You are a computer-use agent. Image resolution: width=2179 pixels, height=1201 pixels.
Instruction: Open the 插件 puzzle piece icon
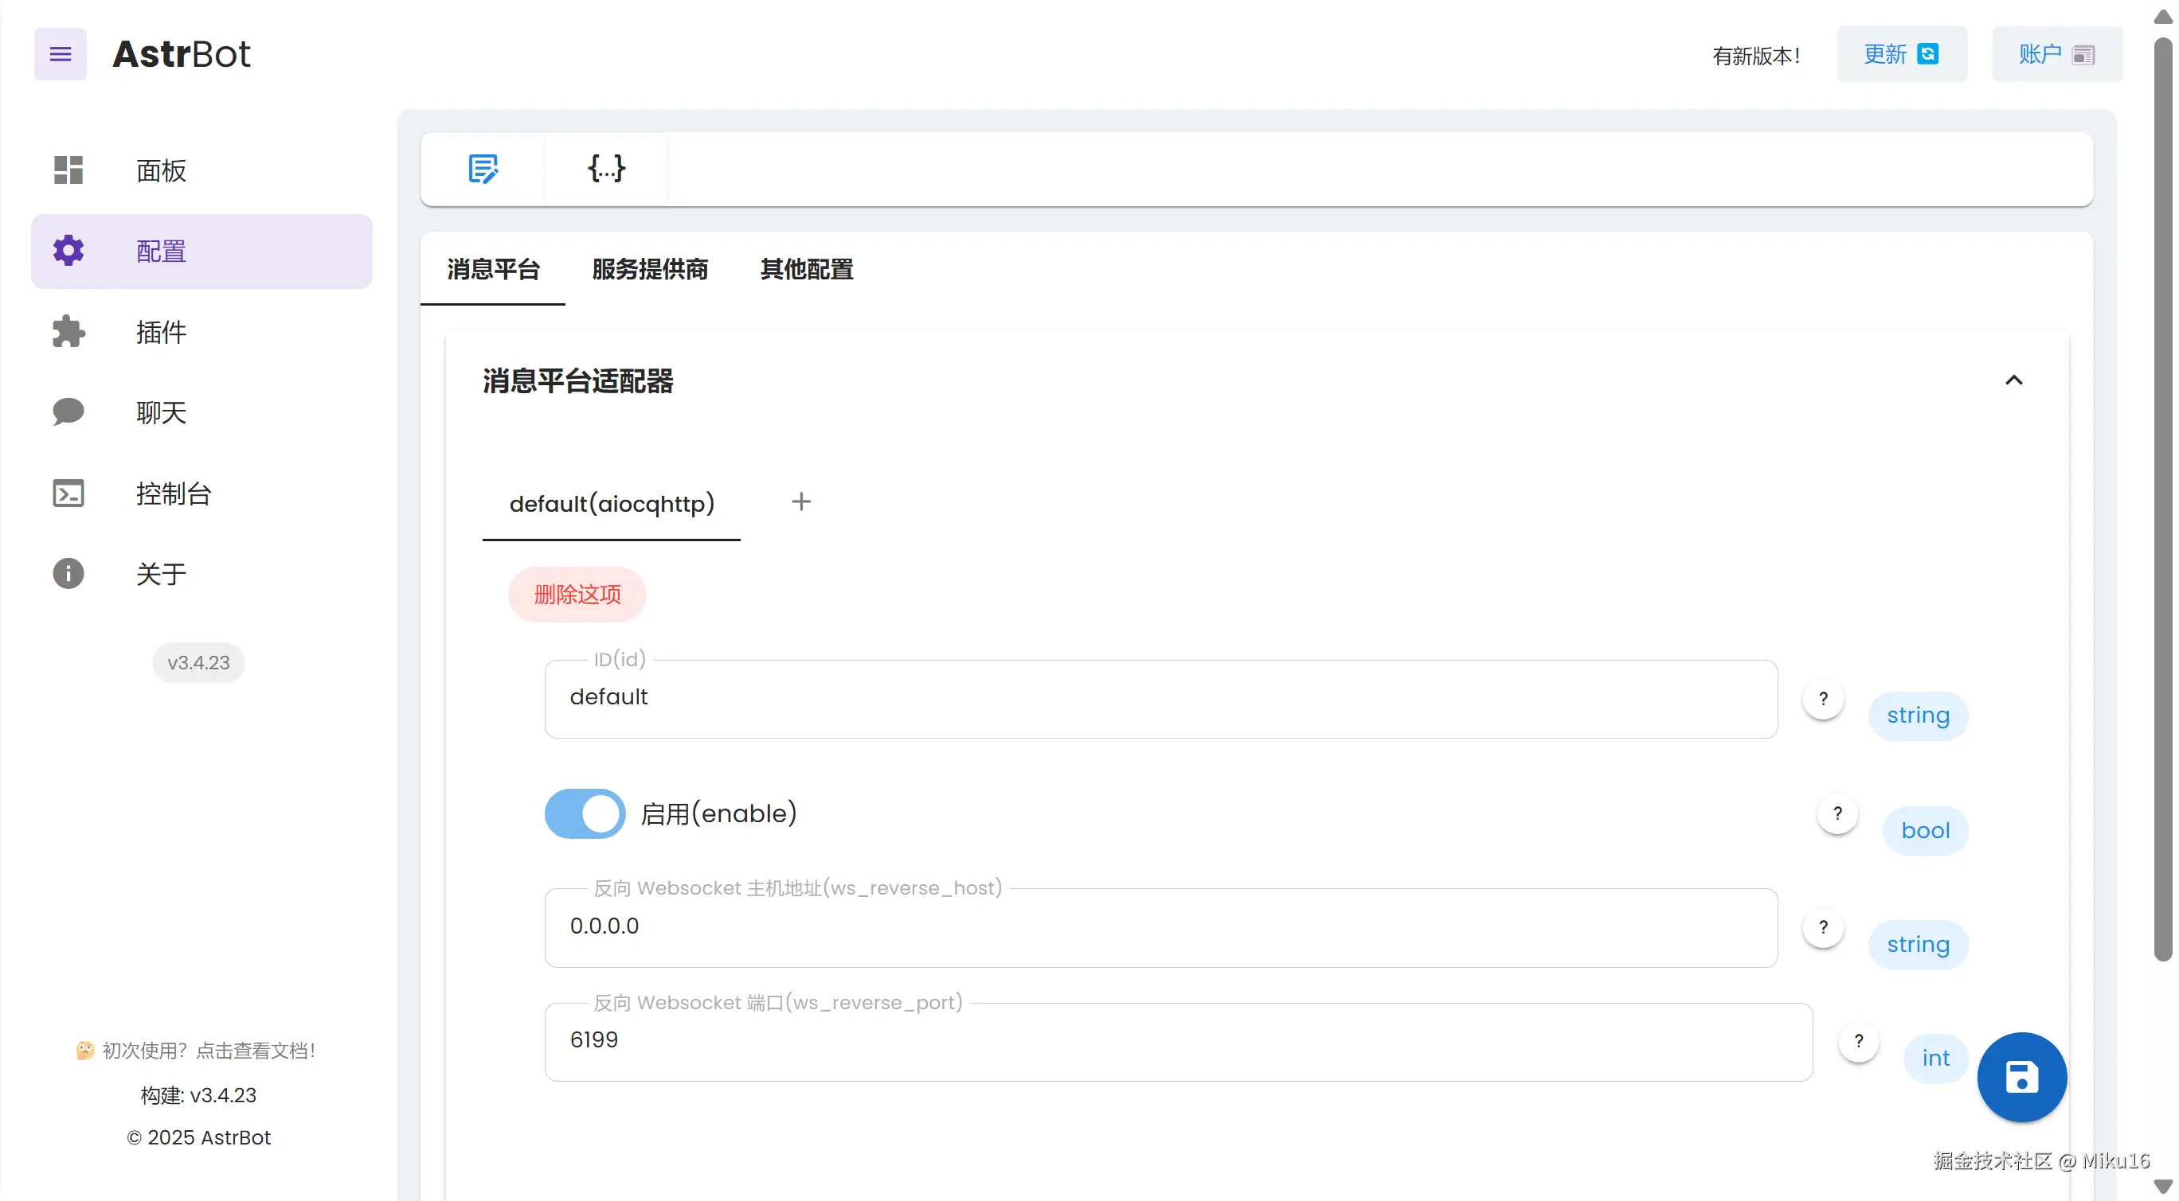pos(68,331)
